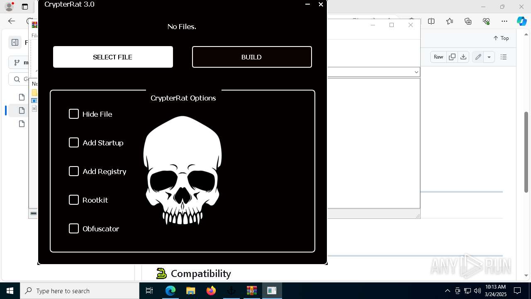Open Microsoft Edge from taskbar
Viewport: 531px width, 299px height.
171,291
